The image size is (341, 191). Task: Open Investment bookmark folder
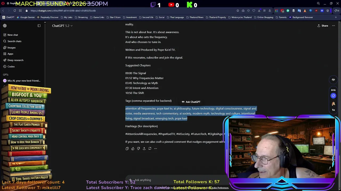pyautogui.click(x=129, y=17)
